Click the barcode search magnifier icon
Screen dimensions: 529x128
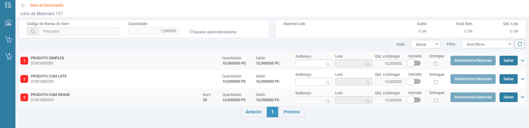(x=33, y=31)
